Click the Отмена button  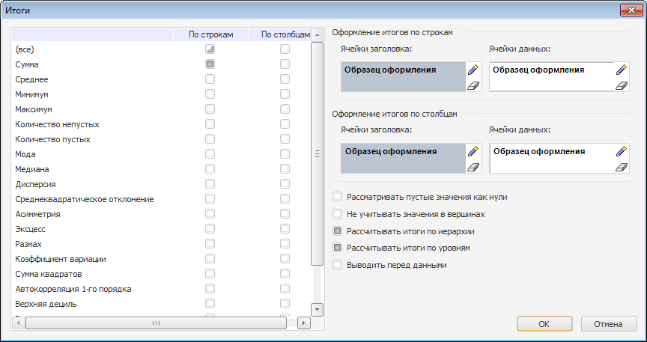(609, 324)
